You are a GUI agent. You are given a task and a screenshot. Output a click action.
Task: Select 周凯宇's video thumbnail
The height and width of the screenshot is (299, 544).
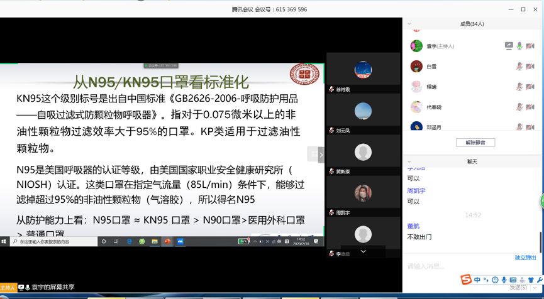[x=363, y=193]
